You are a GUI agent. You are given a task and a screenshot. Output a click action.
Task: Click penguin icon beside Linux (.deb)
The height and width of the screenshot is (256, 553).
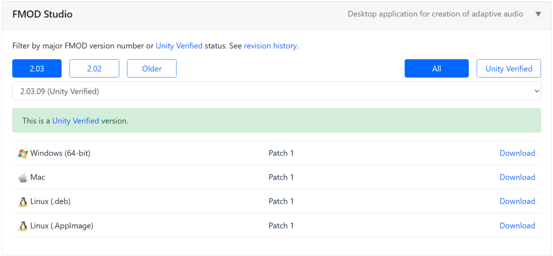pos(23,202)
